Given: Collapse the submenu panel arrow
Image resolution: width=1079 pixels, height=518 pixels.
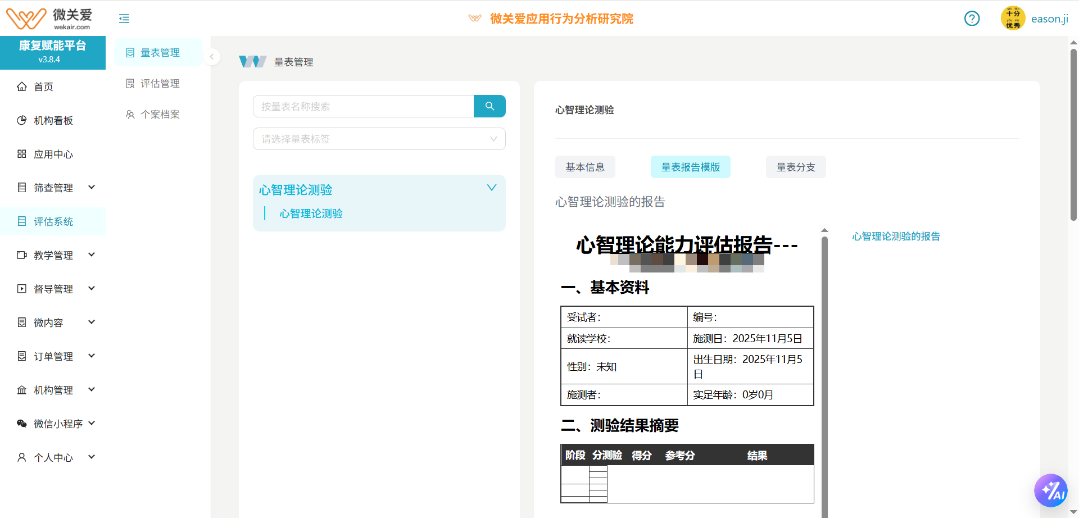Looking at the screenshot, I should [x=212, y=57].
